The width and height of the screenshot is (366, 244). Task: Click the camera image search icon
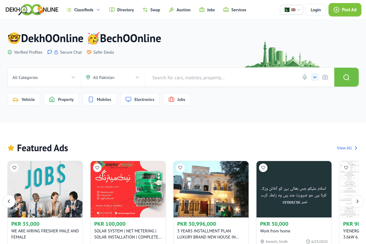[x=325, y=77]
